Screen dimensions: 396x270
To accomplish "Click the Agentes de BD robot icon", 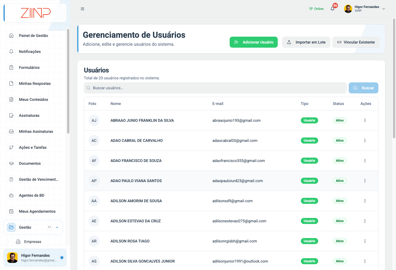I will click(11, 195).
